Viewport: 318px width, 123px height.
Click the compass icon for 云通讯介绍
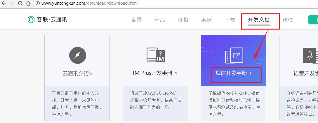tap(77, 55)
